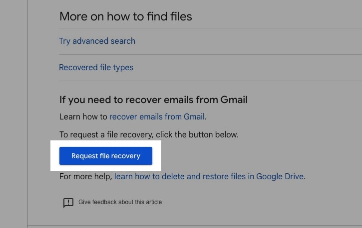Click divider under the find files heading
This screenshot has width=362, height=228.
[x=211, y=28]
